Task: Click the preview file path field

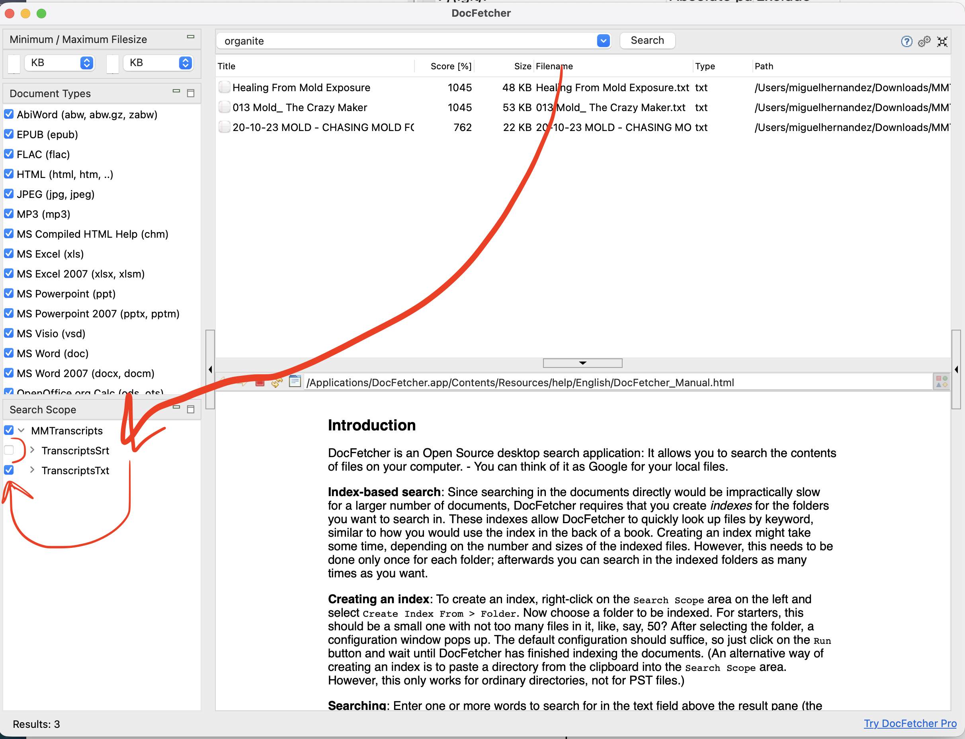Action: coord(618,382)
